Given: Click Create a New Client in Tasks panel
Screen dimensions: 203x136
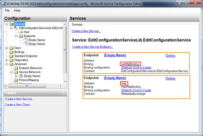Looking at the screenshot, I should pyautogui.click(x=18, y=105).
